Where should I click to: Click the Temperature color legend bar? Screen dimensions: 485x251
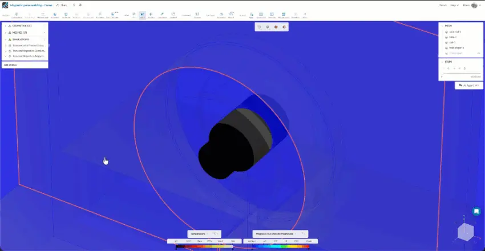204,246
